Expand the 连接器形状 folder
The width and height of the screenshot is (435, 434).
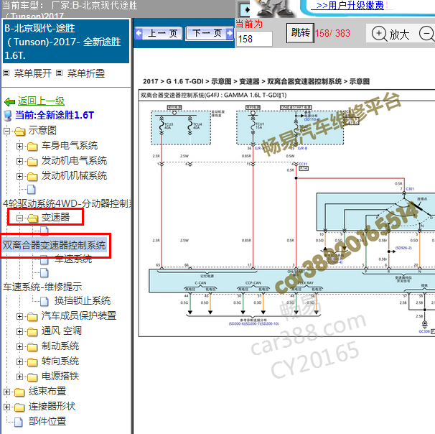click(6, 407)
